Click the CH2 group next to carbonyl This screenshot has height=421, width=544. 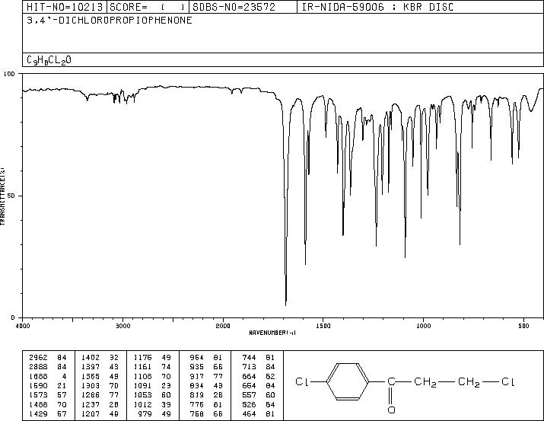pyautogui.click(x=425, y=382)
